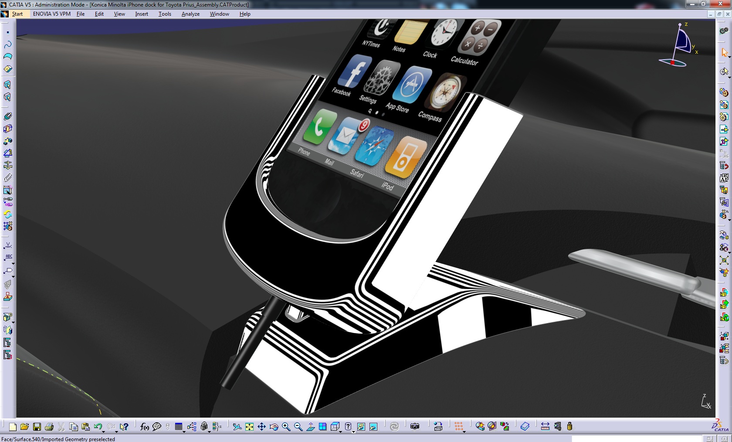The height and width of the screenshot is (442, 732).
Task: Open the Edit menu
Action: (x=99, y=14)
